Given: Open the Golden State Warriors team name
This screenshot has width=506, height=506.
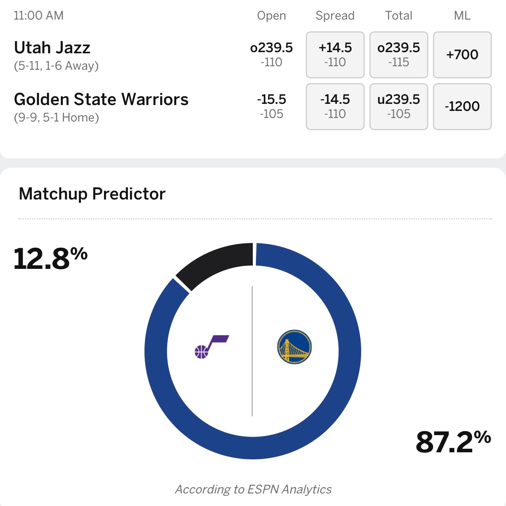Looking at the screenshot, I should pyautogui.click(x=101, y=100).
